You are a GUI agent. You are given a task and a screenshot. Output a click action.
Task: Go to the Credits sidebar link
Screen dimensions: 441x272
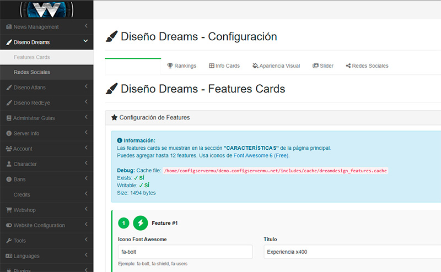22,195
